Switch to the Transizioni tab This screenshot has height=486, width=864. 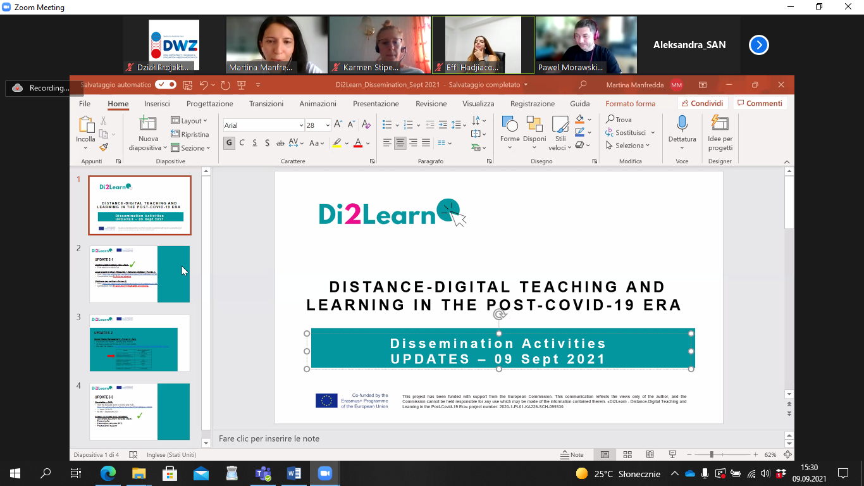pos(266,104)
